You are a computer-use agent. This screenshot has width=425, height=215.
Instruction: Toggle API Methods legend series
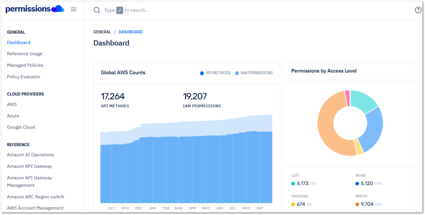(215, 73)
